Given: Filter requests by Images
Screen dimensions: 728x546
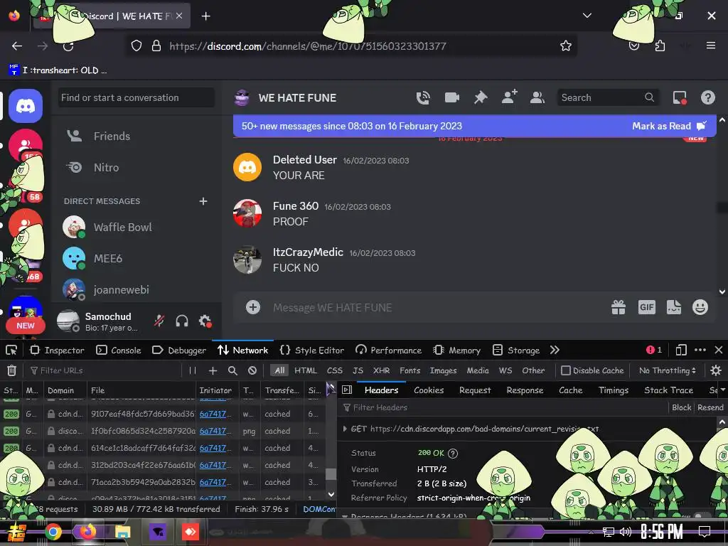Looking at the screenshot, I should (x=443, y=370).
